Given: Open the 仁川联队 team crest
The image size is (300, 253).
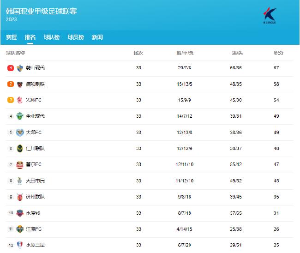Looking at the screenshot, I should point(20,149).
